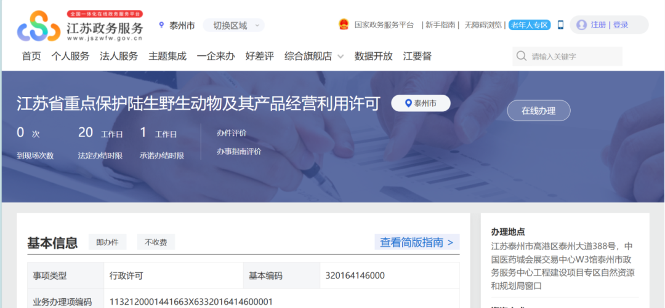The image size is (665, 308).
Task: Go to 首页
Action: 31,57
